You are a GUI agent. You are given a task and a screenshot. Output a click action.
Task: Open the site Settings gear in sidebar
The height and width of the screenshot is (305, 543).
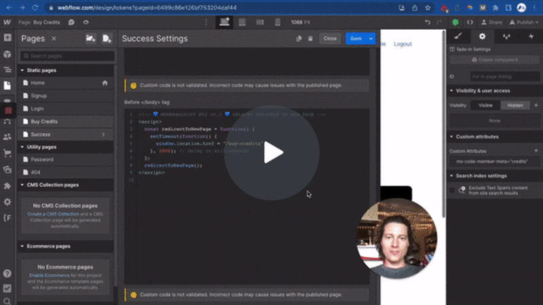(x=7, y=202)
